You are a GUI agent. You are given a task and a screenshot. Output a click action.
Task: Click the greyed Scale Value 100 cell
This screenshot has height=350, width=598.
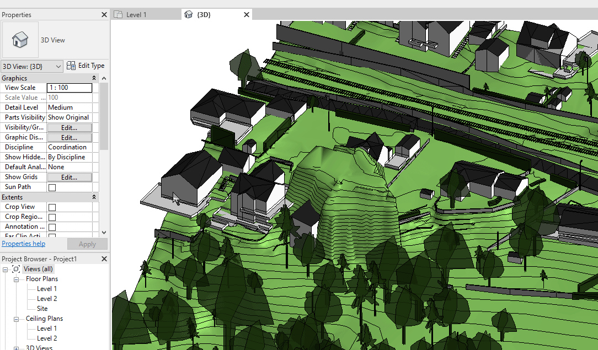tap(70, 98)
